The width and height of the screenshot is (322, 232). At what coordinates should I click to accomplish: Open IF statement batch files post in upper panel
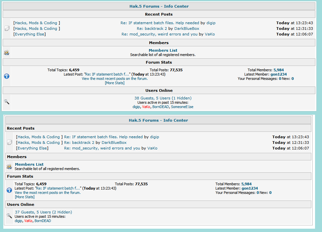point(160,23)
